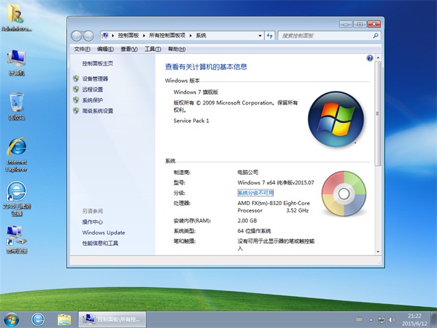Image resolution: width=437 pixels, height=328 pixels.
Task: Click the Windows Start orb
Action: [x=12, y=319]
